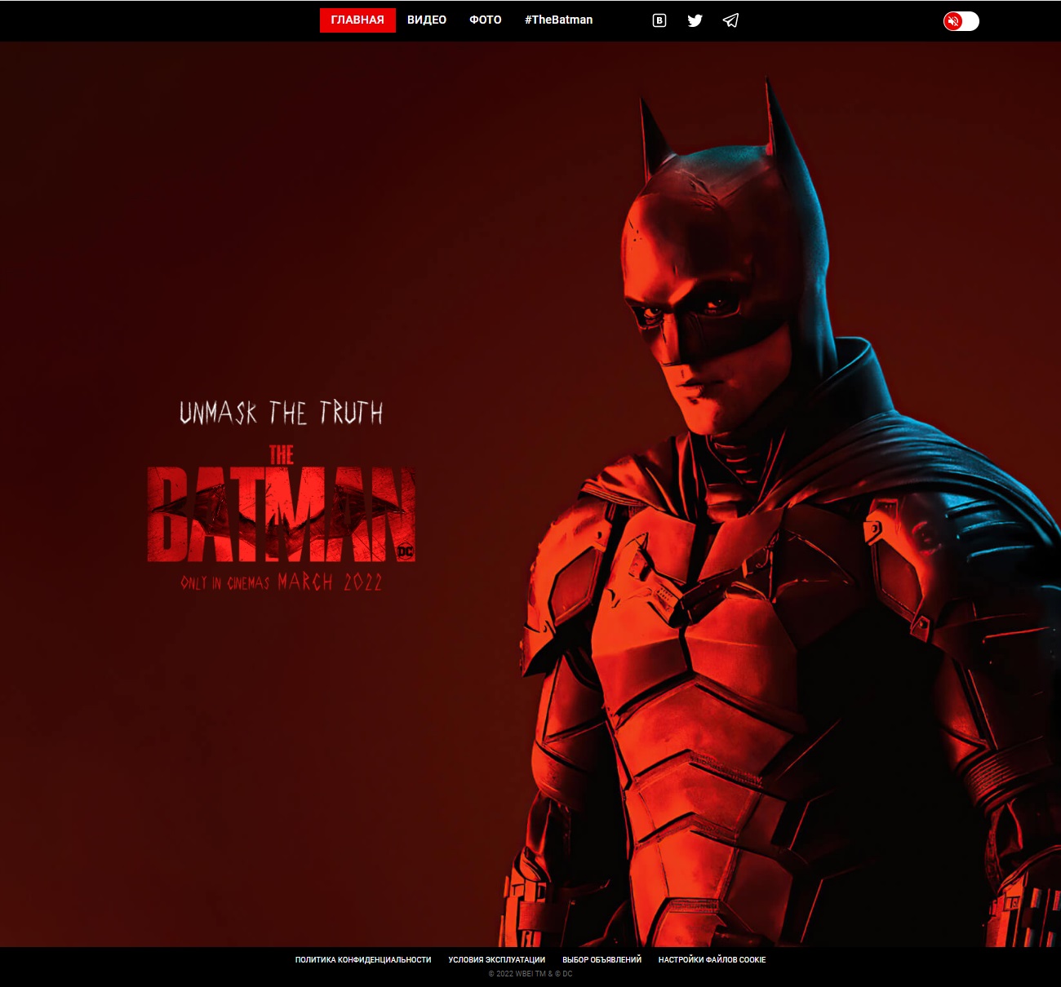Toggle the sound switch in the top corner

click(x=961, y=21)
